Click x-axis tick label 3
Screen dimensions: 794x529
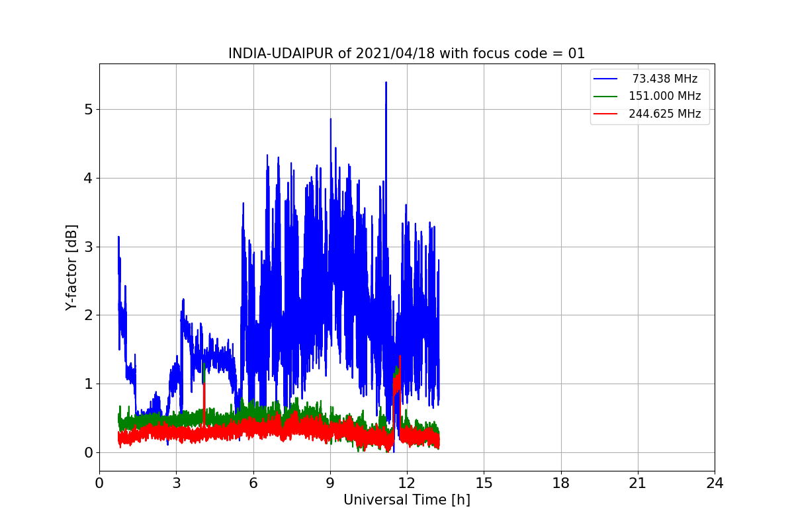(176, 483)
